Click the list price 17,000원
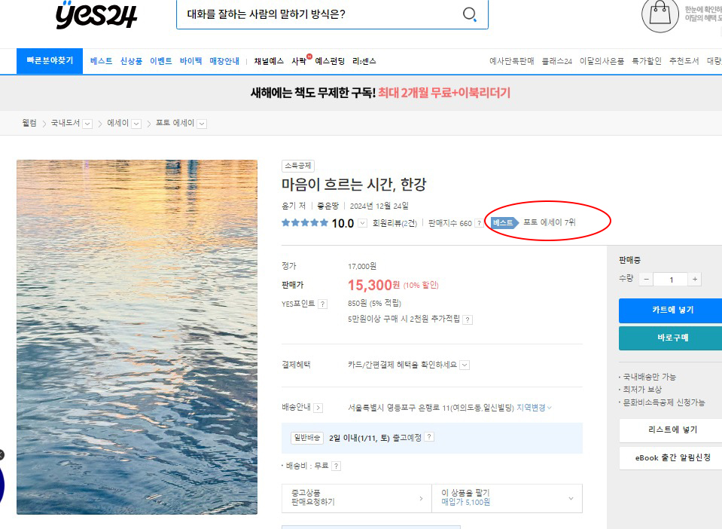The image size is (722, 529). [x=362, y=266]
